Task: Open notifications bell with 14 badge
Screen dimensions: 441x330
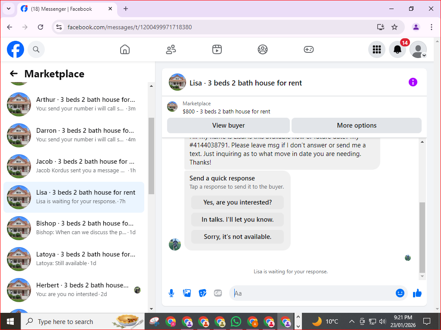Action: tap(398, 49)
